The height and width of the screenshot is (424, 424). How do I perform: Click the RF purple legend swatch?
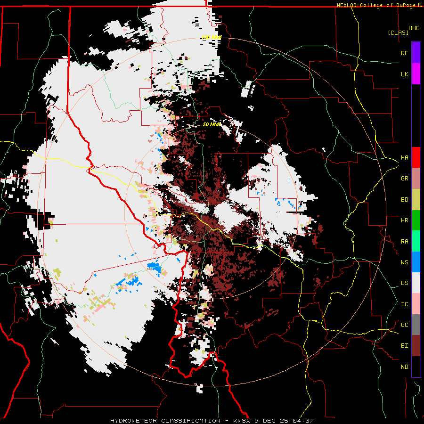pyautogui.click(x=416, y=53)
